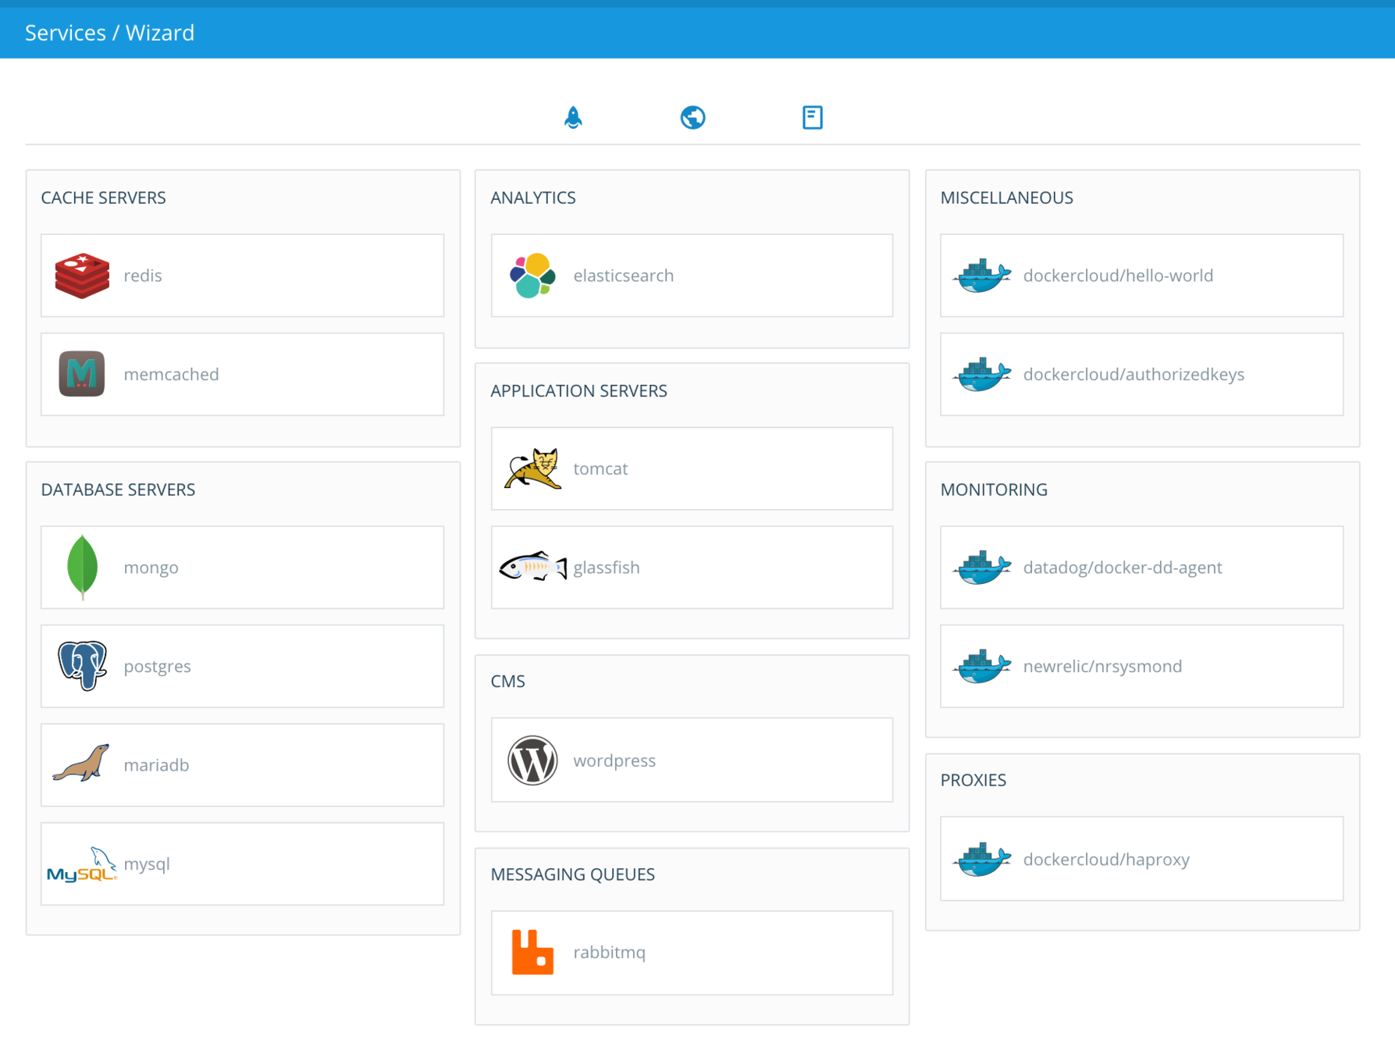The height and width of the screenshot is (1054, 1395).
Task: Click the DATABASE SERVERS heading
Action: (x=118, y=490)
